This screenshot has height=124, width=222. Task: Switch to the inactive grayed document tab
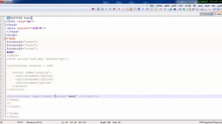(x=206, y=14)
